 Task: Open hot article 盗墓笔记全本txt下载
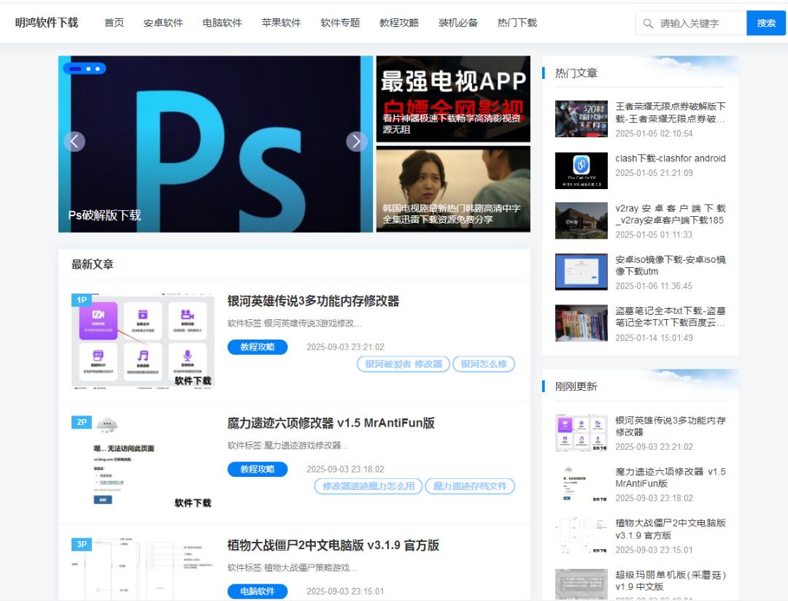pos(671,317)
